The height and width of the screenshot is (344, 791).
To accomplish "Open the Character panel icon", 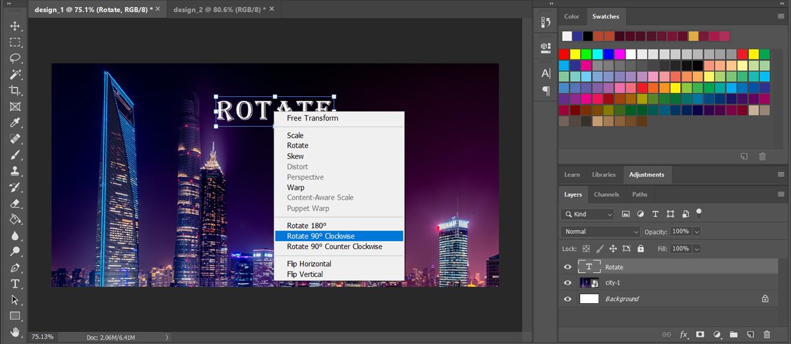I will click(x=546, y=73).
